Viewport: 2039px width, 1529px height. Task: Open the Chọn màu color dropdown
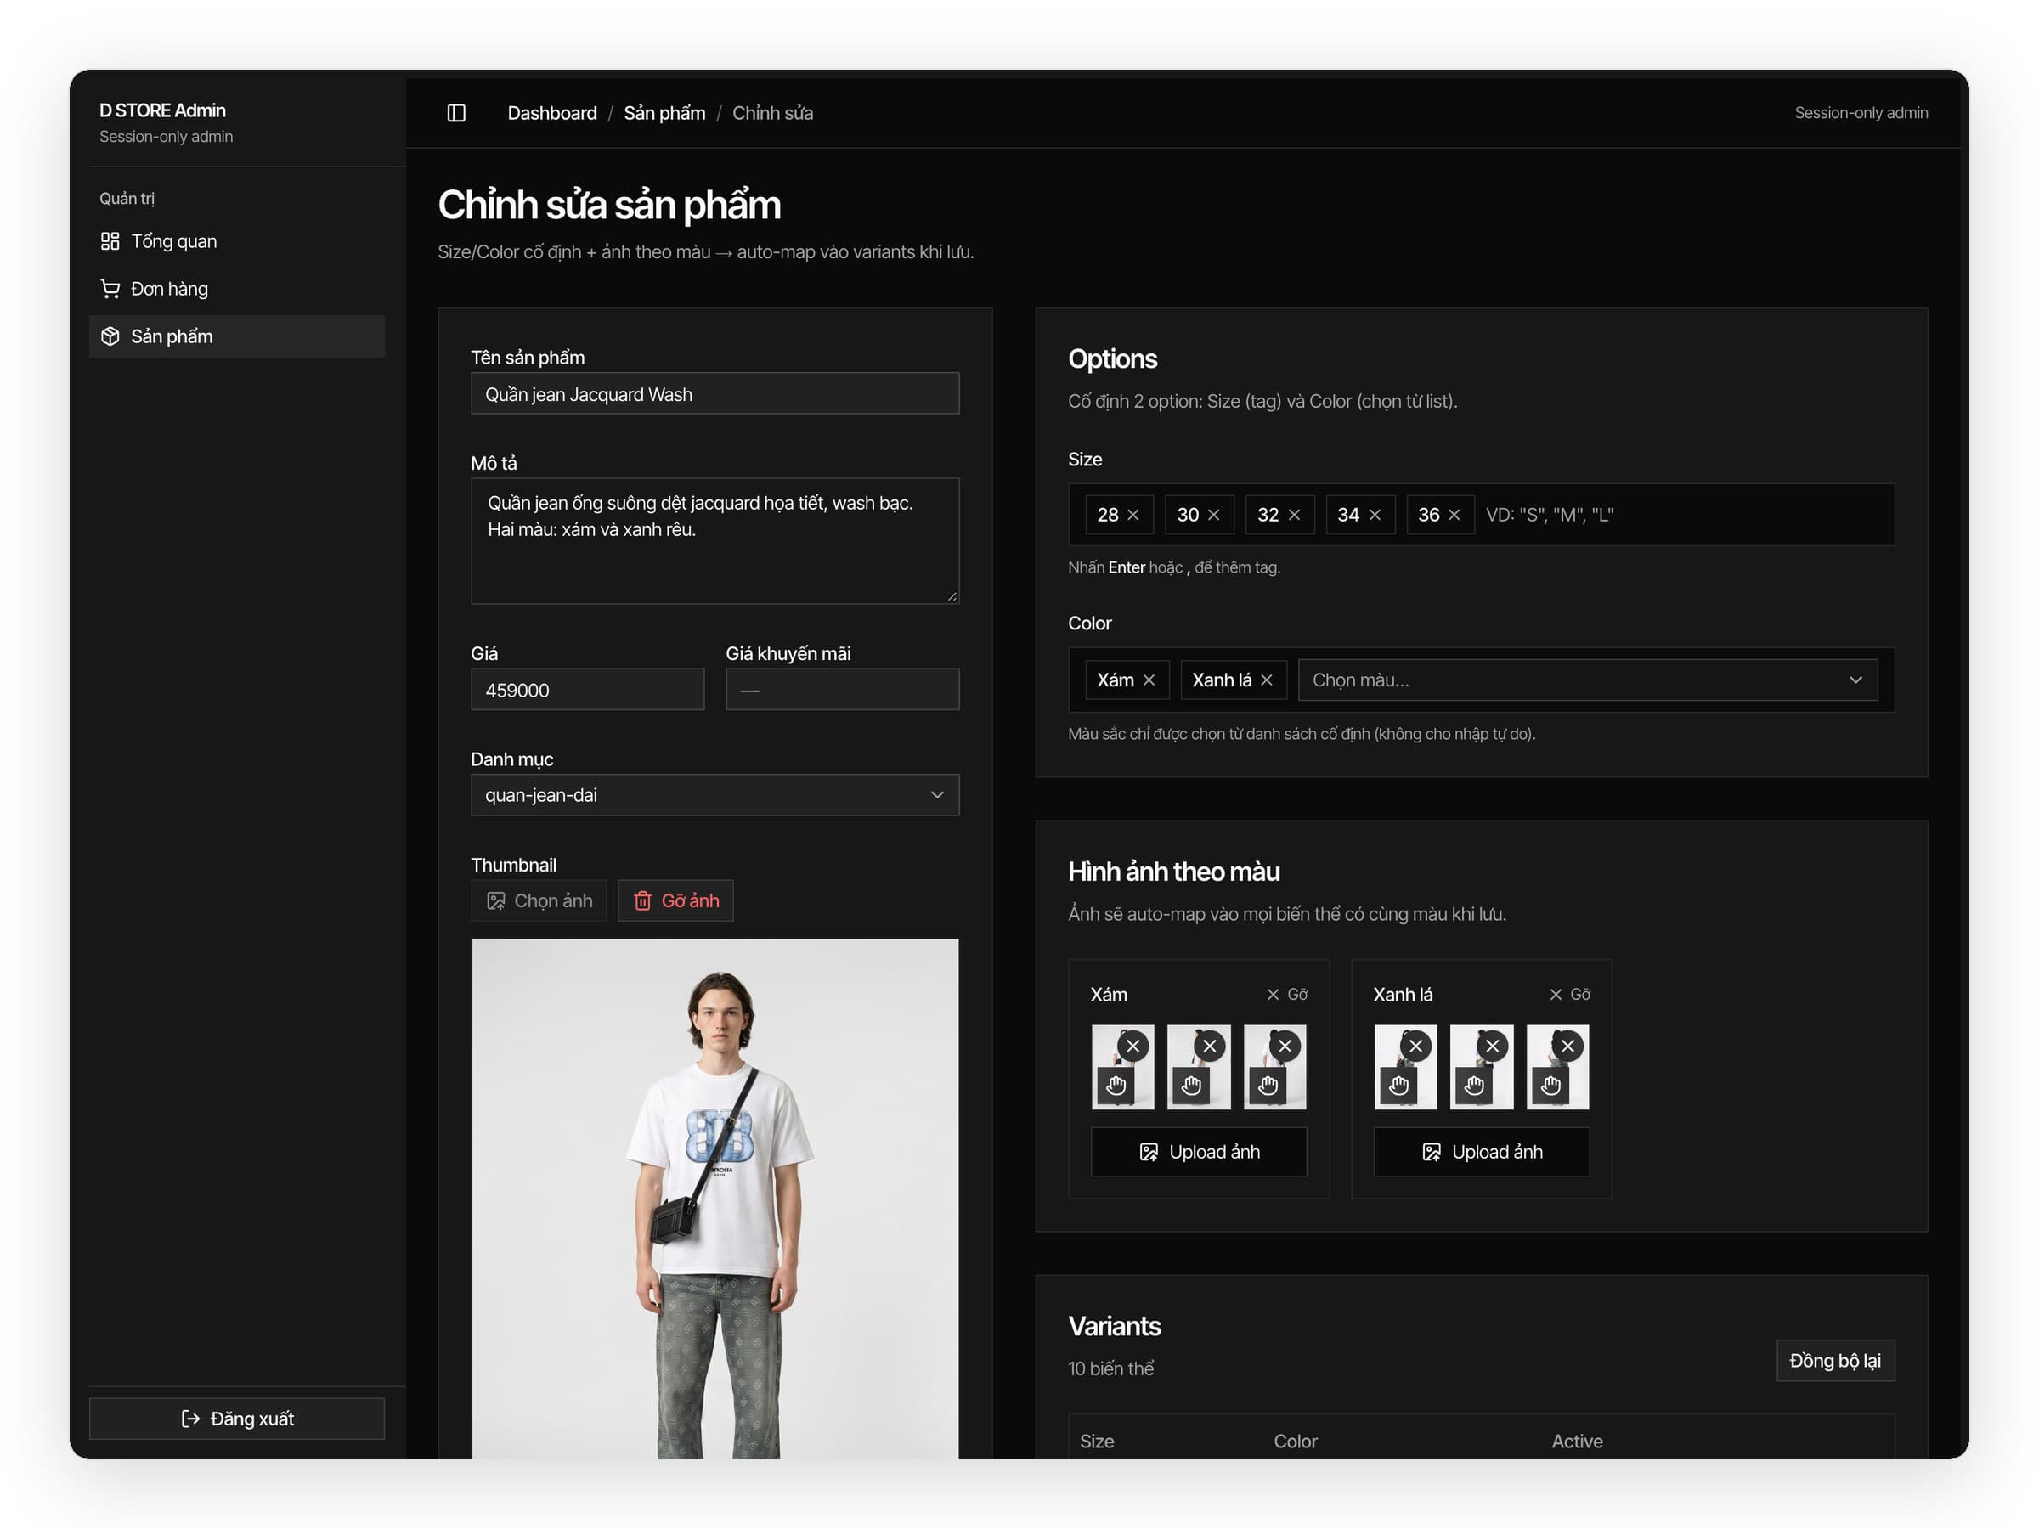point(1587,680)
